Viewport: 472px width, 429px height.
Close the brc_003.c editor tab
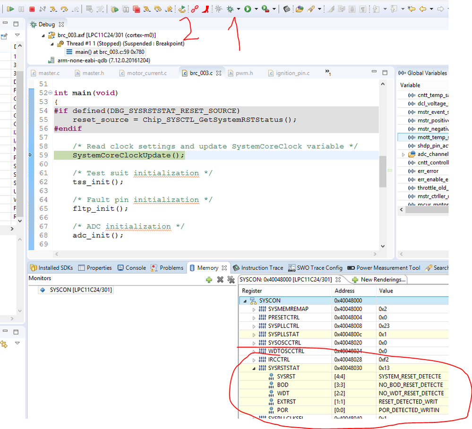click(219, 73)
